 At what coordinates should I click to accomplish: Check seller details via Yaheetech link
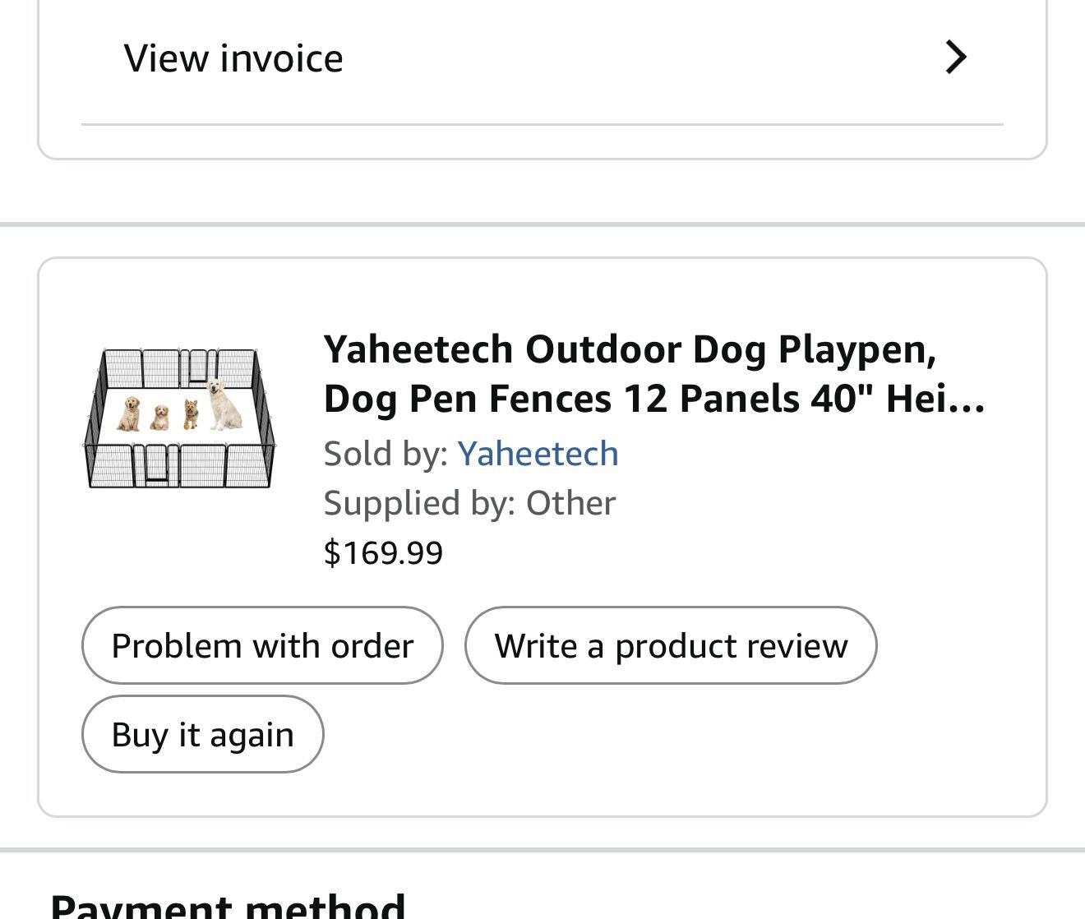point(538,453)
